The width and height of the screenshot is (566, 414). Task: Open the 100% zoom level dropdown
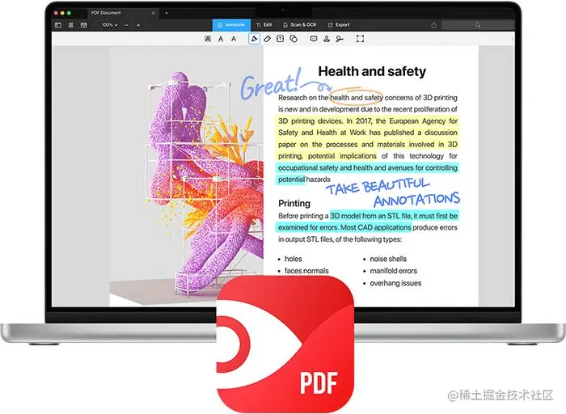pos(109,25)
